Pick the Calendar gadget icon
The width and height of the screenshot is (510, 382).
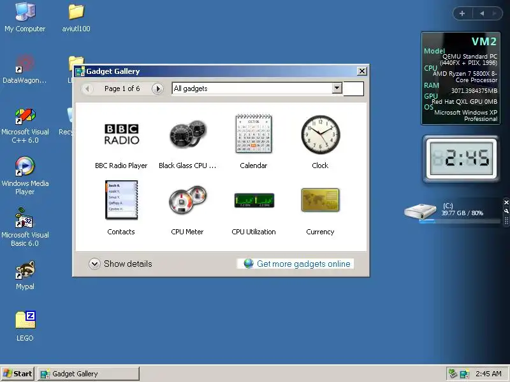pos(254,134)
